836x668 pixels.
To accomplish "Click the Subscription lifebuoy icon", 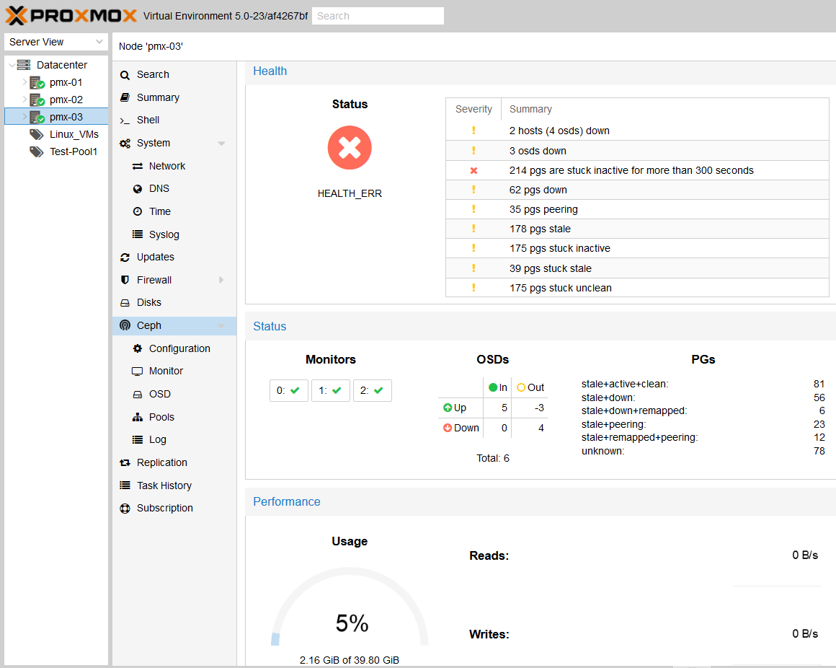I will tap(125, 509).
